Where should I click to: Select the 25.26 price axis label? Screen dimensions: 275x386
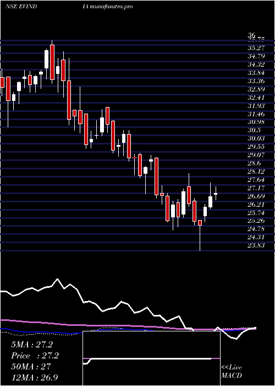click(256, 221)
